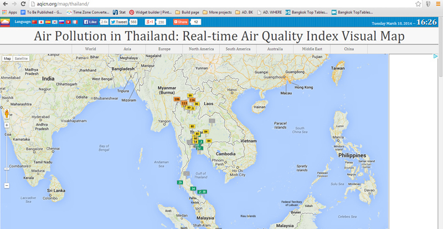The width and height of the screenshot is (443, 229).
Task: Switch the site language with the Hong Kong flag
Action: [68, 22]
